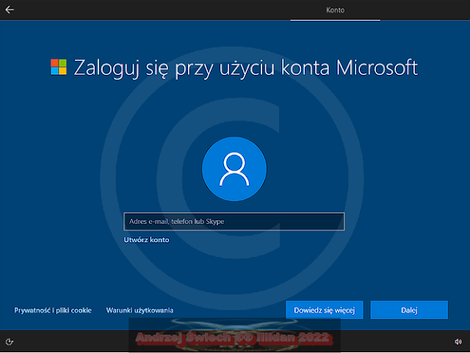Select the Konto tab
This screenshot has width=470, height=353.
click(x=336, y=10)
